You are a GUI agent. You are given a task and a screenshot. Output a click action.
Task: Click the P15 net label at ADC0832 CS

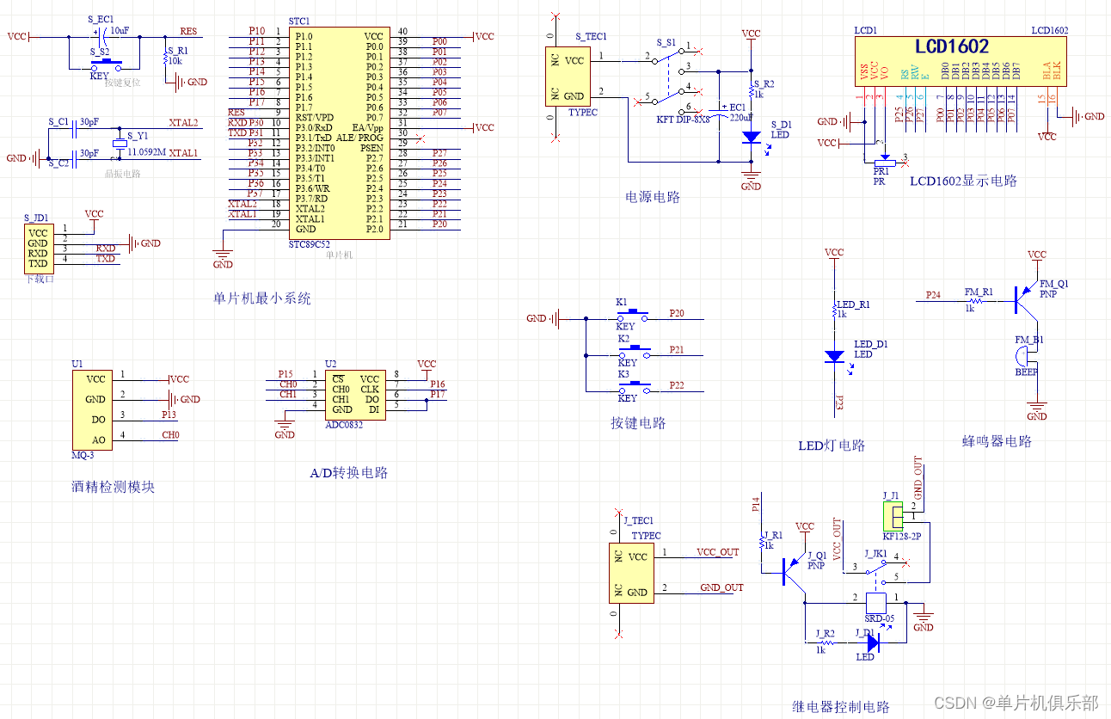click(x=285, y=374)
